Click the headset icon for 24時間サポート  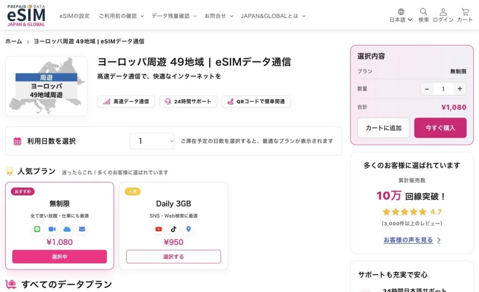tap(168, 102)
